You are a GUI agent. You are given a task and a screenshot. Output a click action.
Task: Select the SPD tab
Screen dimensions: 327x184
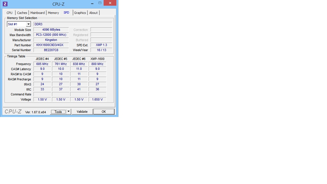[66, 12]
